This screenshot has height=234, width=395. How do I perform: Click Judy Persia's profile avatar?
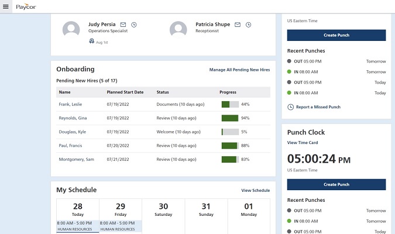click(71, 29)
